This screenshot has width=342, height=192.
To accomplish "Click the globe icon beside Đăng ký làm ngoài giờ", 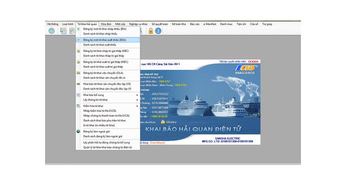I will (78, 131).
